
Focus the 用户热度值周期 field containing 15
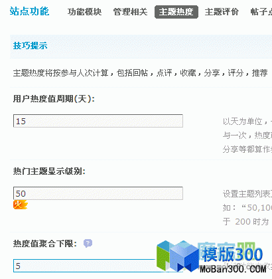(x=98, y=121)
